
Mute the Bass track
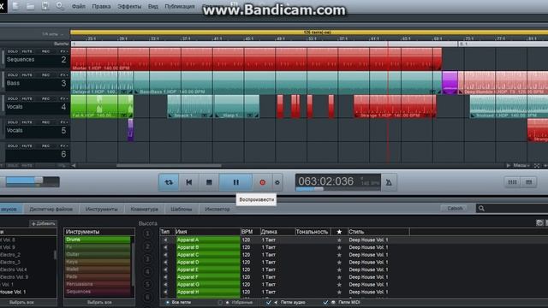pyautogui.click(x=27, y=75)
